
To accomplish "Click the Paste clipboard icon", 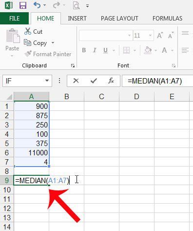I will 13,36.
